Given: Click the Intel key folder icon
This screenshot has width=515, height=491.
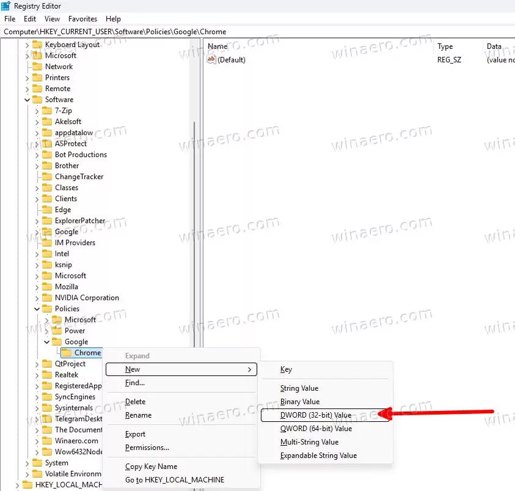Looking at the screenshot, I should (x=47, y=254).
